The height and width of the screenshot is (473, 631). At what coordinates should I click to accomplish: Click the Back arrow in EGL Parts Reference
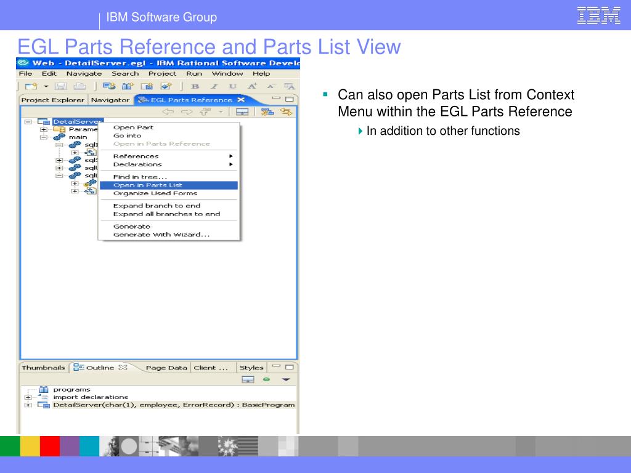pyautogui.click(x=168, y=111)
